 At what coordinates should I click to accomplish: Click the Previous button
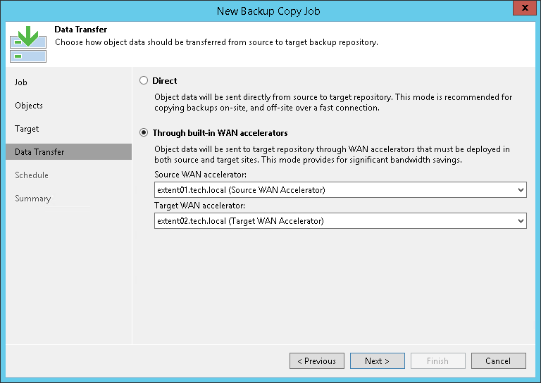coord(317,361)
